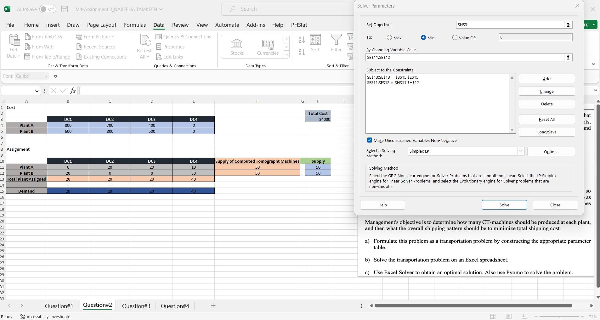600x320 pixels.
Task: Add a new constraint
Action: pos(546,79)
